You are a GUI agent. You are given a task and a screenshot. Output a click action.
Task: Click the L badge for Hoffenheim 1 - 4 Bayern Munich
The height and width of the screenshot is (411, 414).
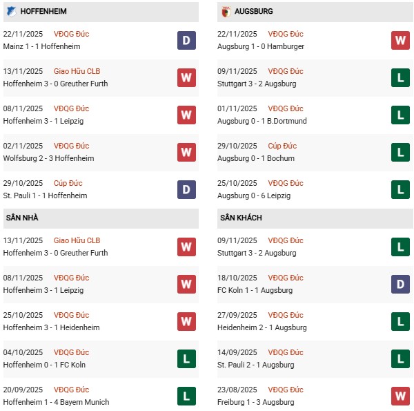click(x=186, y=396)
